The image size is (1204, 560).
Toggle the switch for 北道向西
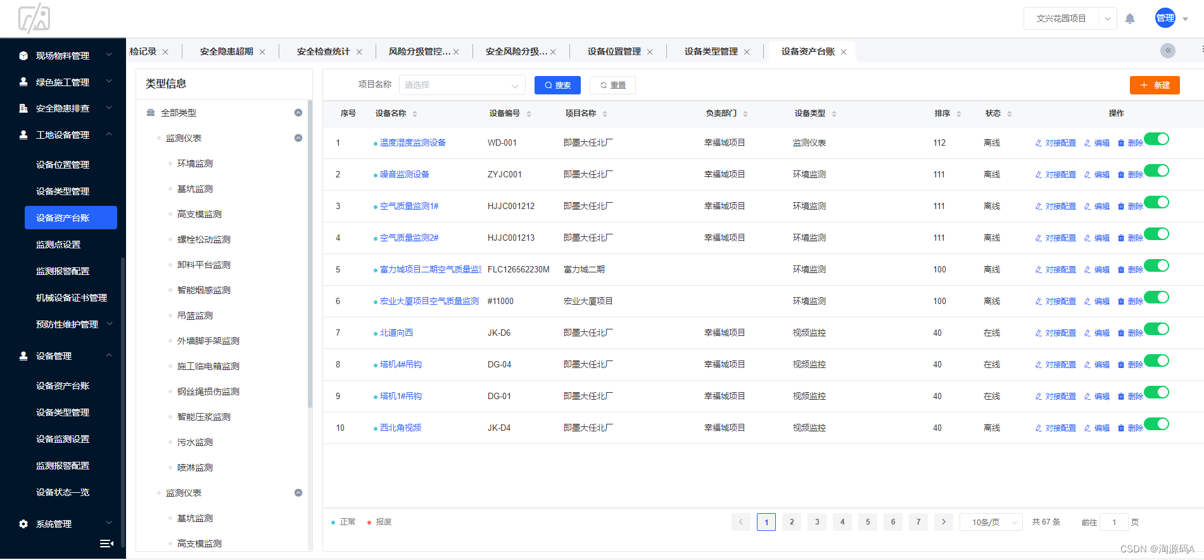tap(1156, 329)
